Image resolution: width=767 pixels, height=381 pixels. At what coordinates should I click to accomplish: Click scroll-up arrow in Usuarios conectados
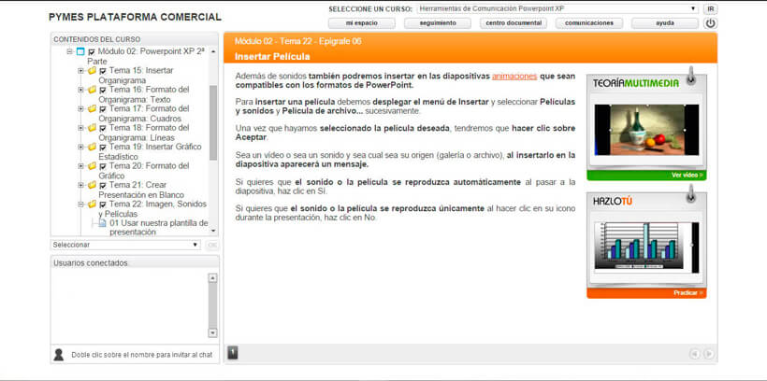(212, 278)
